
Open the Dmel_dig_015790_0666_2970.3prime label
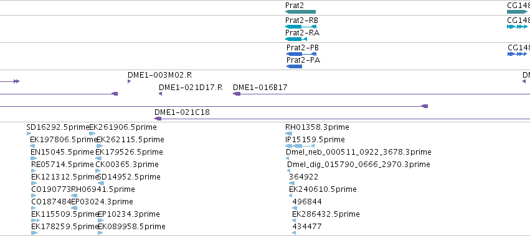pos(359,165)
